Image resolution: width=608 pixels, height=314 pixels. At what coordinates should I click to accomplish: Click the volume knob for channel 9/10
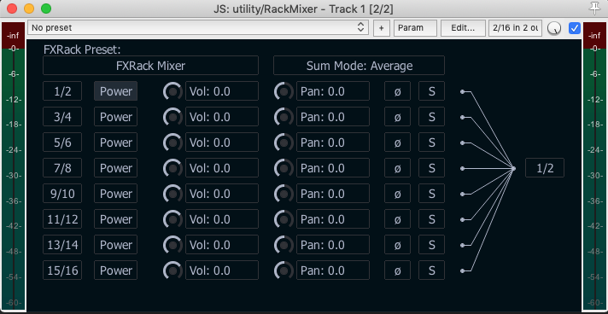[173, 194]
